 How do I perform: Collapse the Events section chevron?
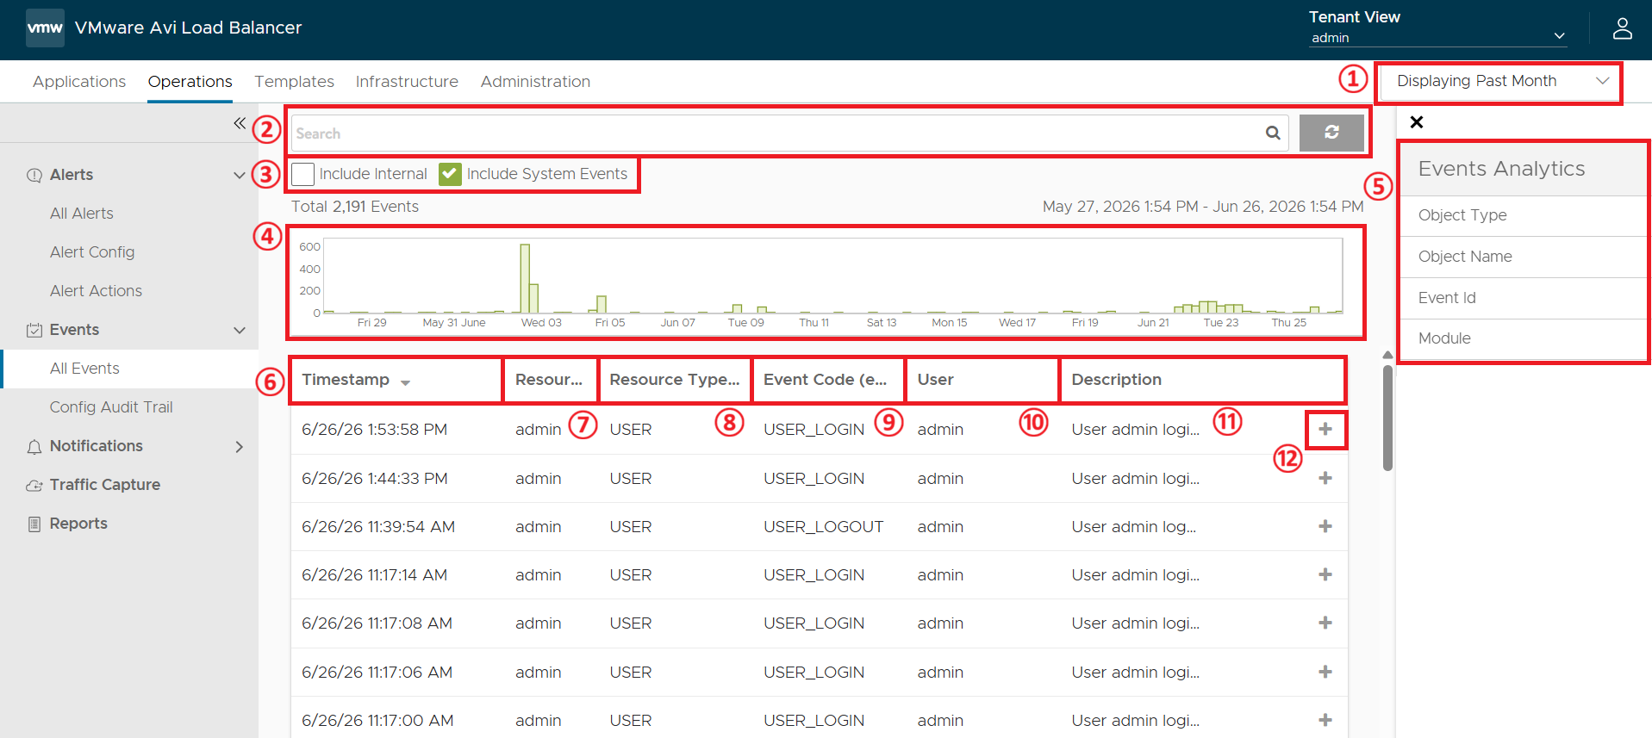coord(240,330)
